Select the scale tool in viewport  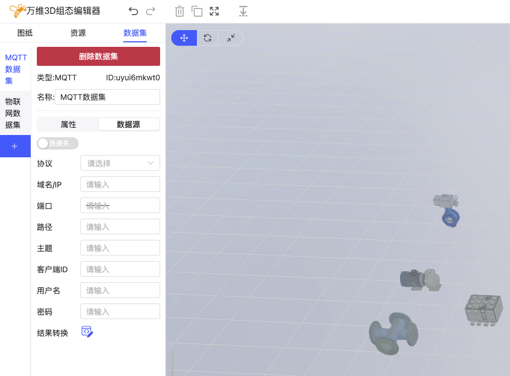click(231, 38)
